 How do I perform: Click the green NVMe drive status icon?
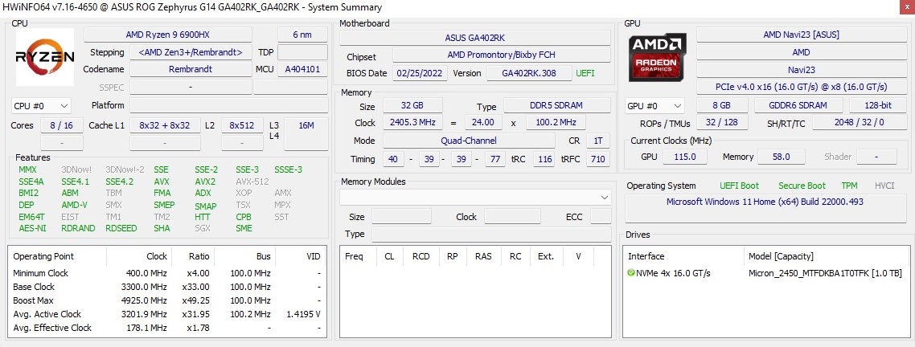[x=631, y=273]
